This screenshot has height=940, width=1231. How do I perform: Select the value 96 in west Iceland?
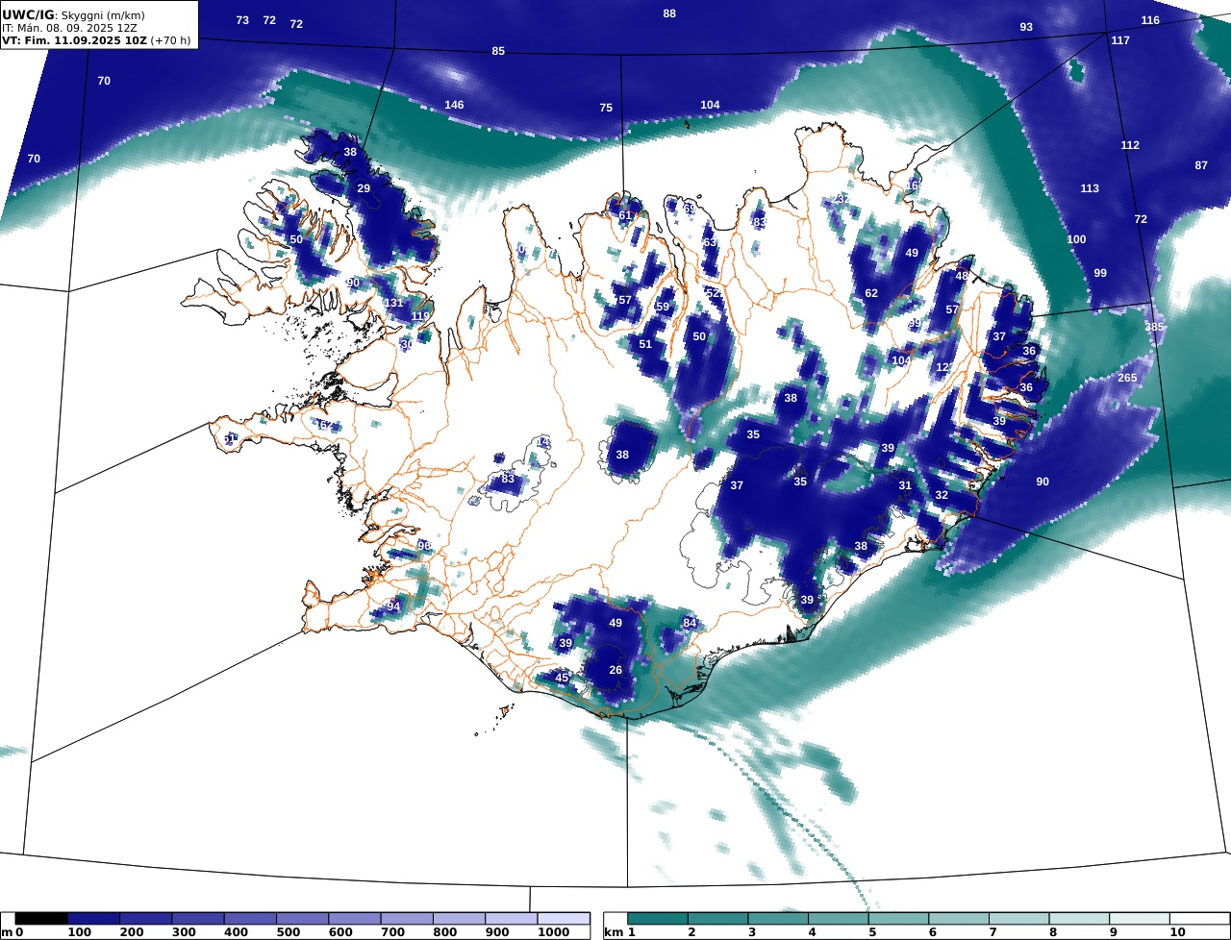click(423, 546)
